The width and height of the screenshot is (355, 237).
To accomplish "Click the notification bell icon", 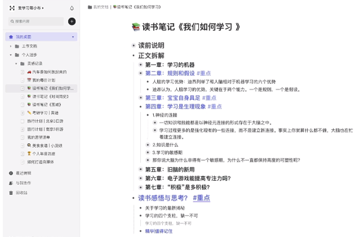I will (x=72, y=8).
